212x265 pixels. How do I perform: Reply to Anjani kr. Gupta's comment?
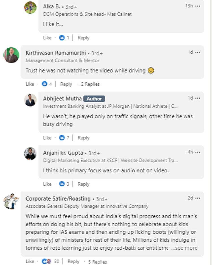pos(83,184)
